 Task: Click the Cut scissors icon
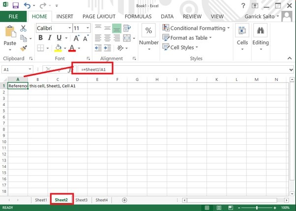point(23,28)
